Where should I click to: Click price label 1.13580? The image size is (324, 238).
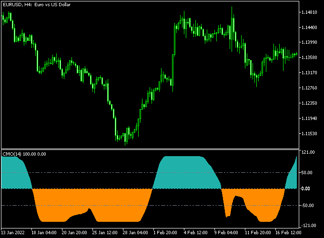(x=309, y=58)
